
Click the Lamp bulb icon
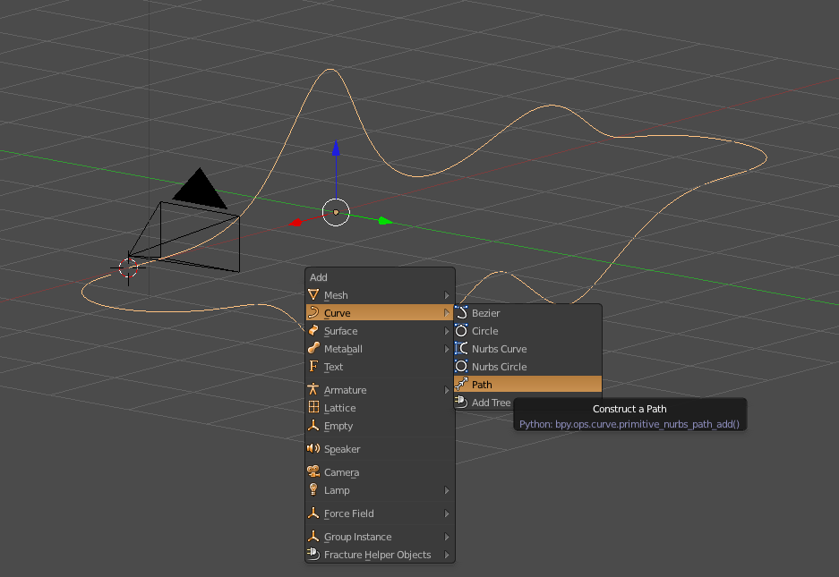click(313, 490)
